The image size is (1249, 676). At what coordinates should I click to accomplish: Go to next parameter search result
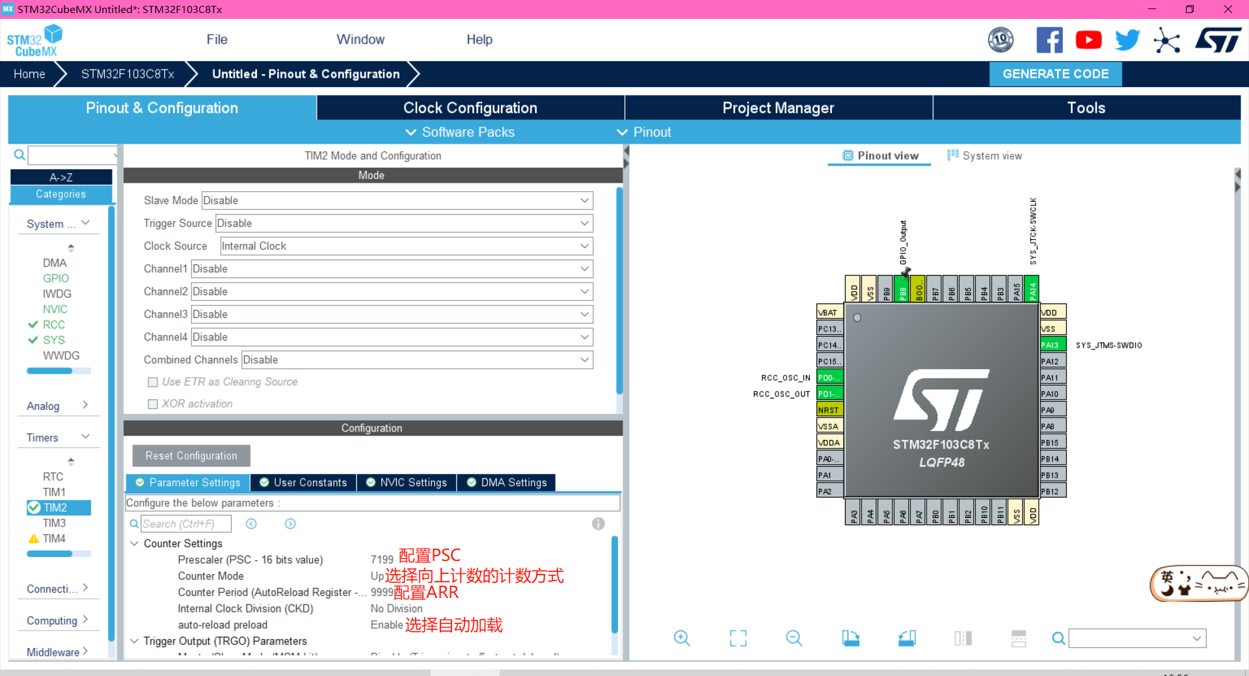click(290, 524)
